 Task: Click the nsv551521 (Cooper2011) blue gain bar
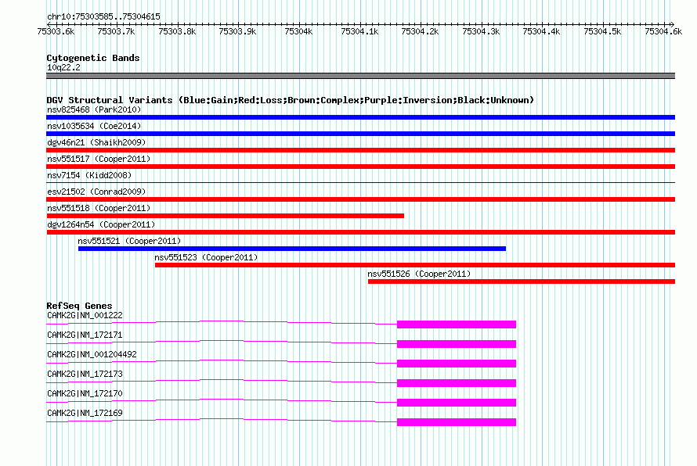(x=292, y=249)
